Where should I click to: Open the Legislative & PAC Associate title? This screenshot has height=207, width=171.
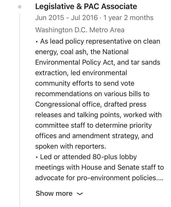pos(86,6)
